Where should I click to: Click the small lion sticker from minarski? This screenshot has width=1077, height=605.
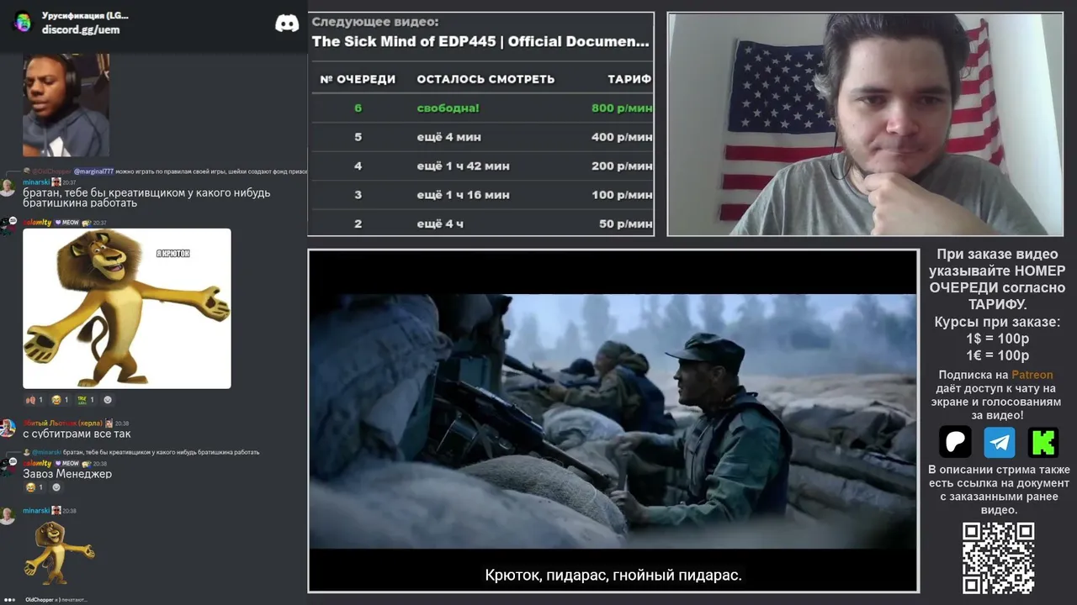click(x=59, y=553)
